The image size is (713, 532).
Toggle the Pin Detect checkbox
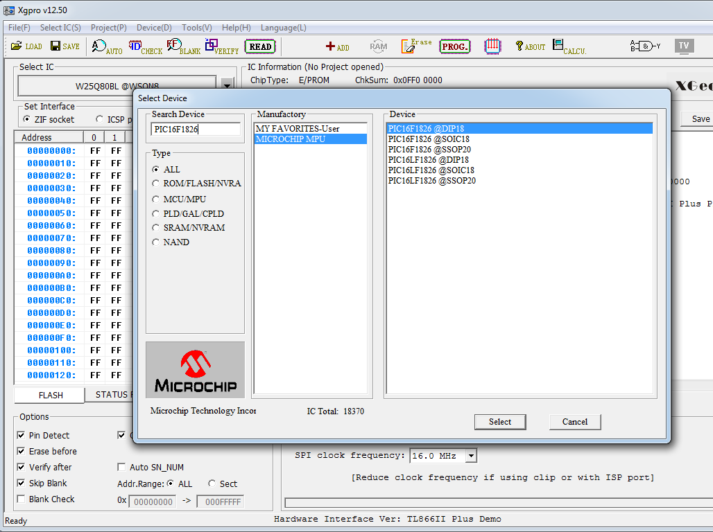tap(21, 435)
